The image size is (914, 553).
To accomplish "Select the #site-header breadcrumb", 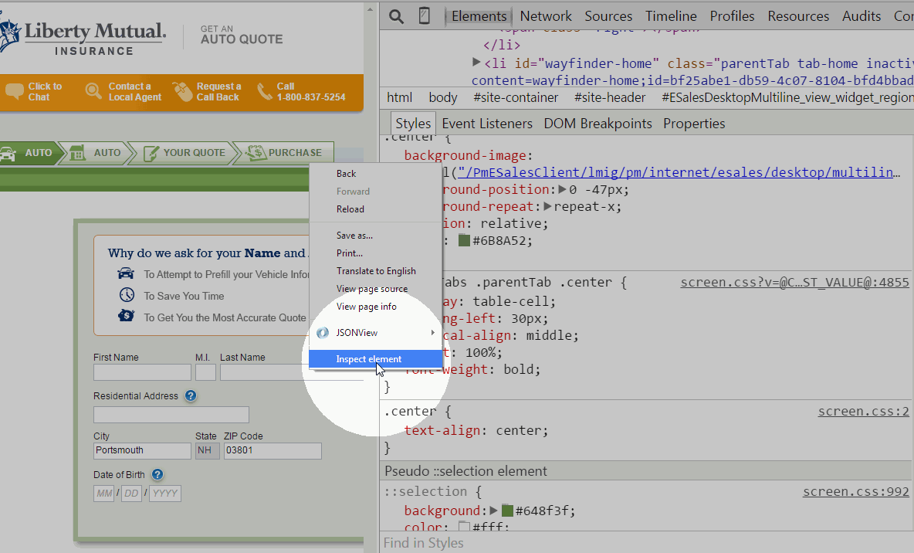I will [x=610, y=97].
